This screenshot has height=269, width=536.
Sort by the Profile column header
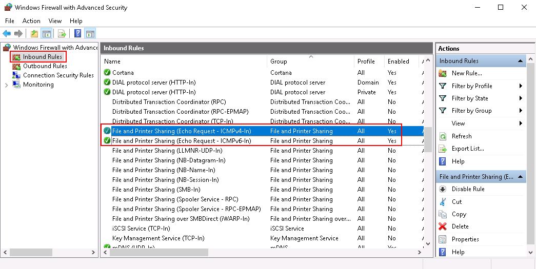tap(369, 61)
